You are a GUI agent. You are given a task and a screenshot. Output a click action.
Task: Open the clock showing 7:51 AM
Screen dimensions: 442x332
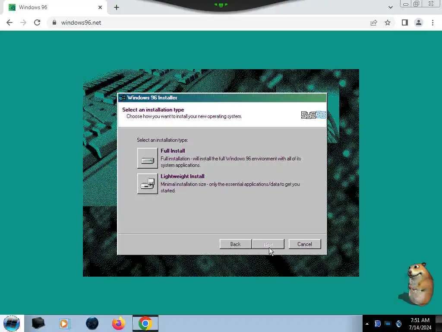420,323
